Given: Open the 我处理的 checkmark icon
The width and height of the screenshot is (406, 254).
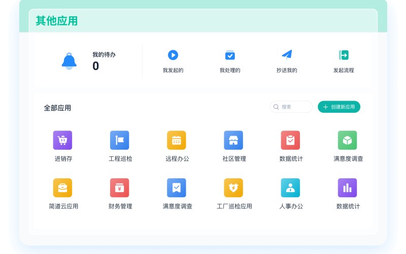Looking at the screenshot, I should 230,55.
